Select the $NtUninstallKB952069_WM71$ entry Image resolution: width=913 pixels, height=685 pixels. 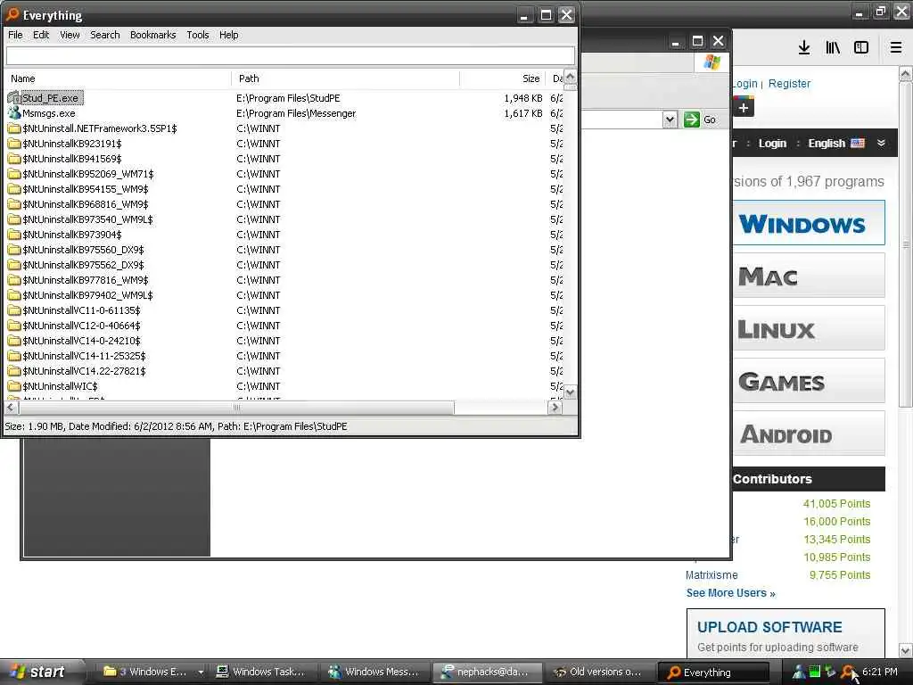pyautogui.click(x=88, y=174)
